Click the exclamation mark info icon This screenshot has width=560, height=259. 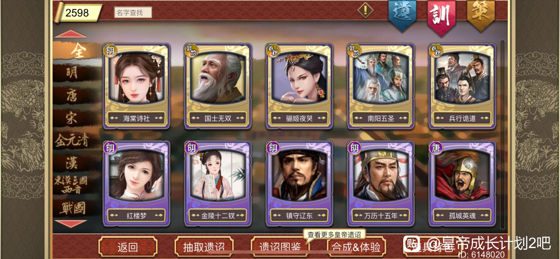pyautogui.click(x=365, y=11)
